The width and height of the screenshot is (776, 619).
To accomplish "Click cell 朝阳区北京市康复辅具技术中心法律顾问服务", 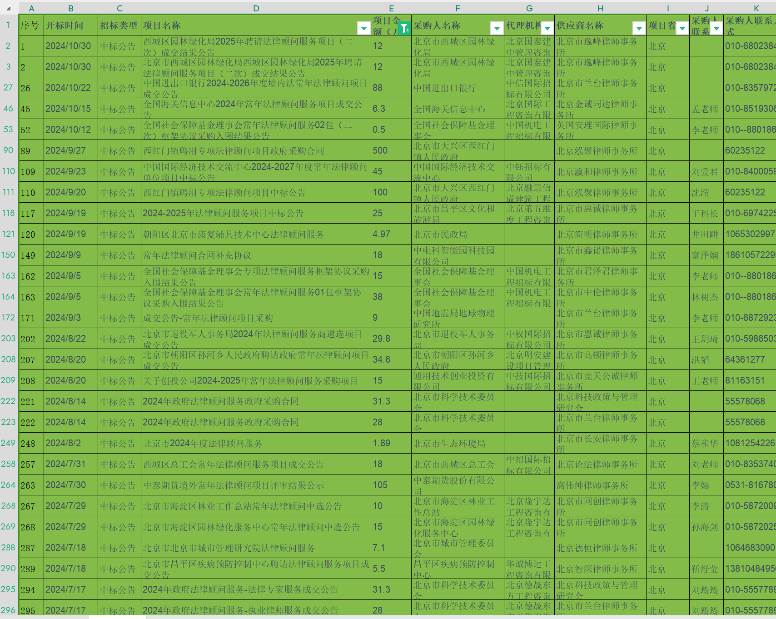I will (256, 234).
